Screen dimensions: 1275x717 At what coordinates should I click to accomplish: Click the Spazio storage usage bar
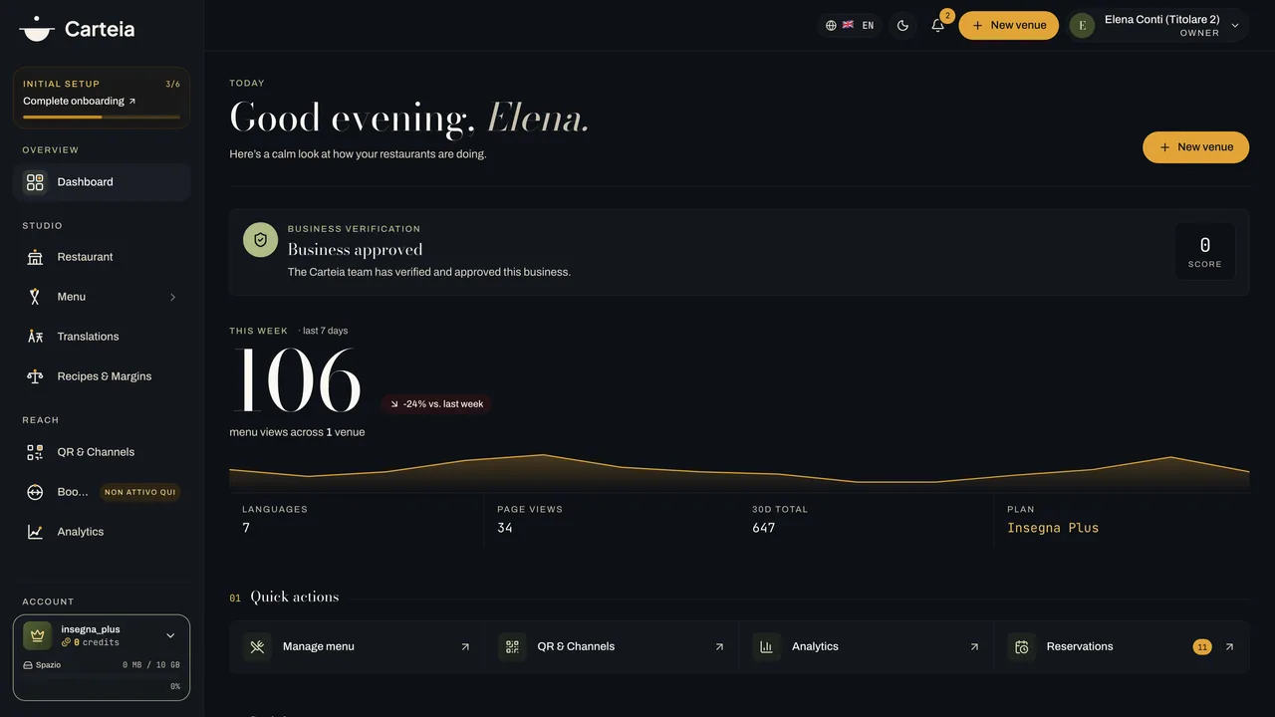coord(102,676)
